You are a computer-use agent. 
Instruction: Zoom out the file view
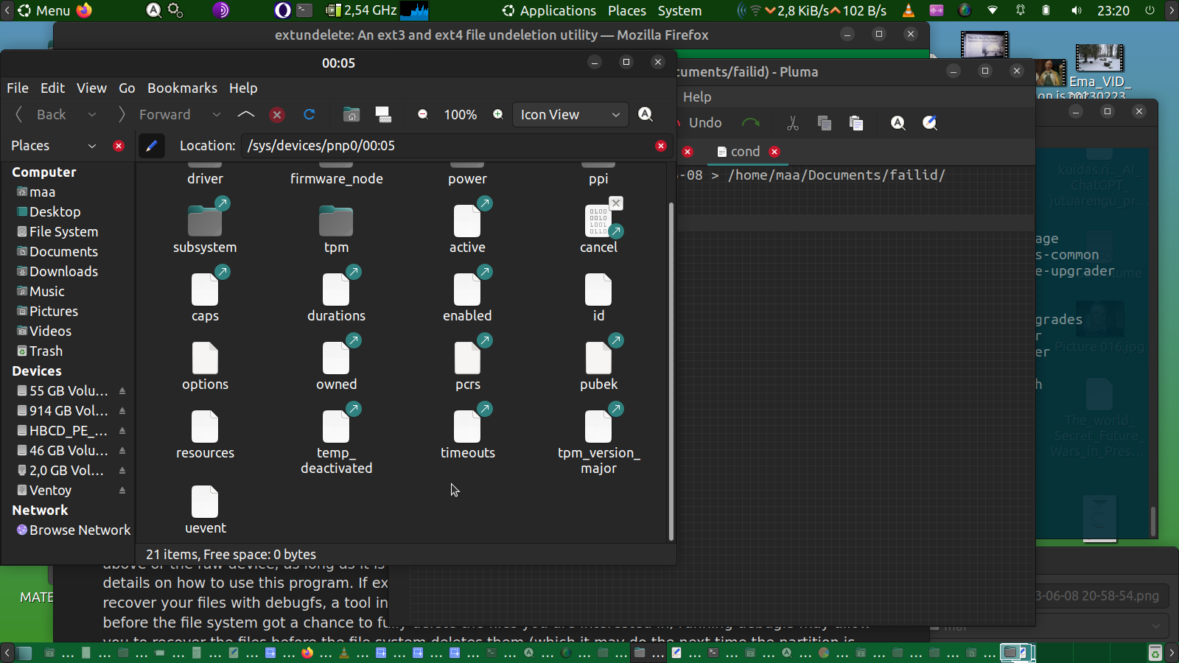pyautogui.click(x=423, y=114)
